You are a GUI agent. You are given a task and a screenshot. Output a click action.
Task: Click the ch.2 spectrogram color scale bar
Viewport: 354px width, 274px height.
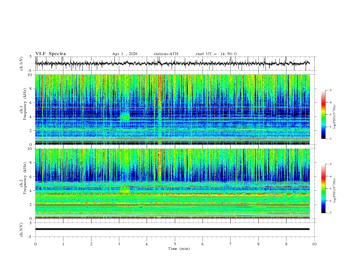point(324,188)
